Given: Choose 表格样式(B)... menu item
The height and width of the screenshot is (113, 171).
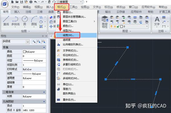Looking at the screenshot, I should (x=76, y=60).
